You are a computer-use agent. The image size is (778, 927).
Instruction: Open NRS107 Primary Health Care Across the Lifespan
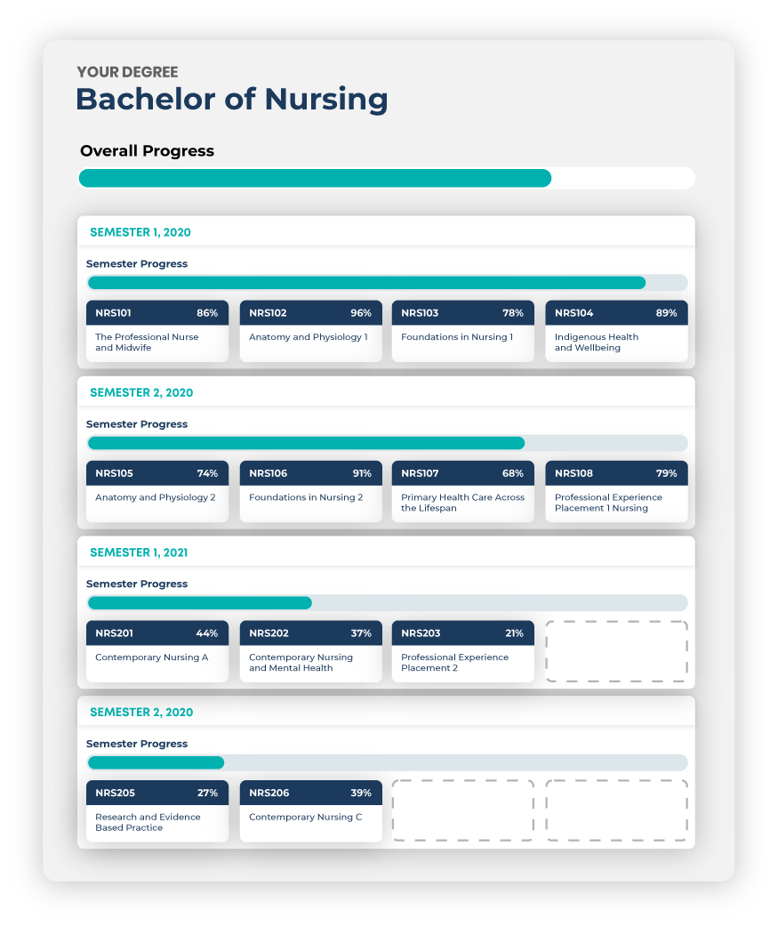tap(462, 491)
